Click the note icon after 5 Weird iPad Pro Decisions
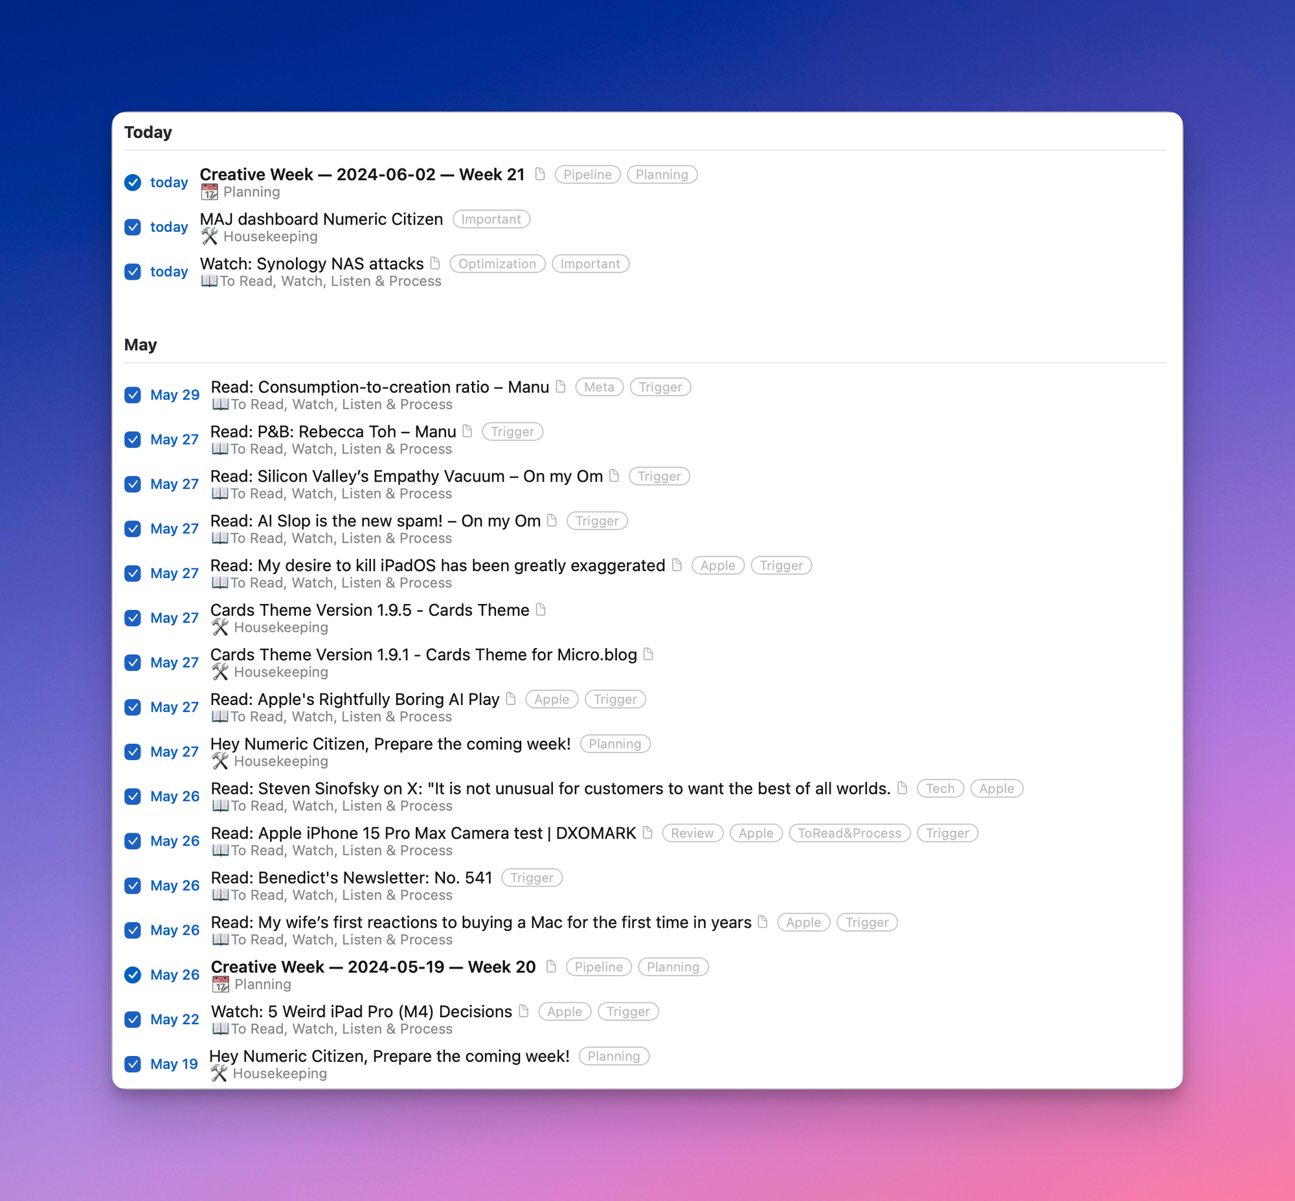Viewport: 1295px width, 1201px height. 523,1011
